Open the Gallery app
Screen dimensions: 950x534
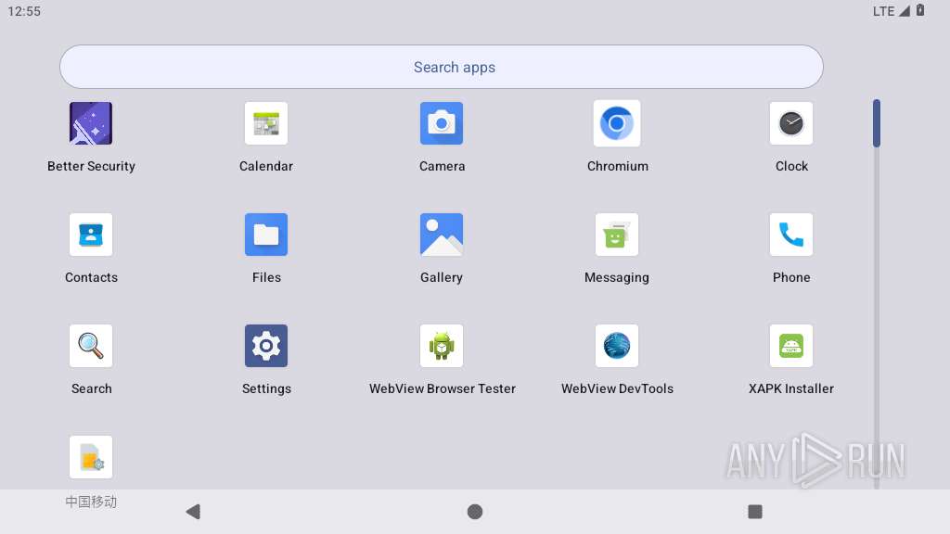[x=442, y=235]
